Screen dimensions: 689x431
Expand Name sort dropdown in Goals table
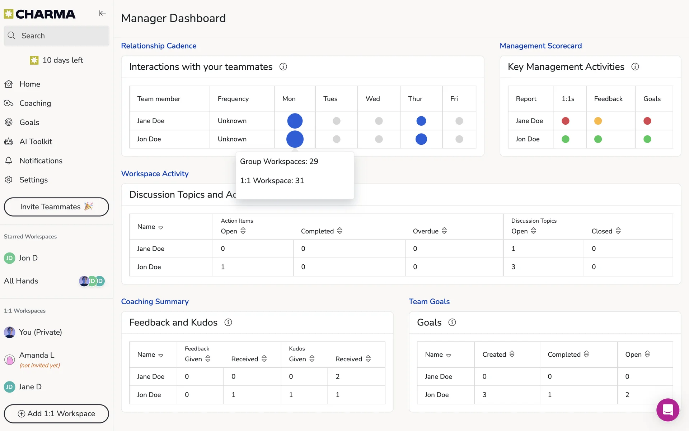click(449, 356)
